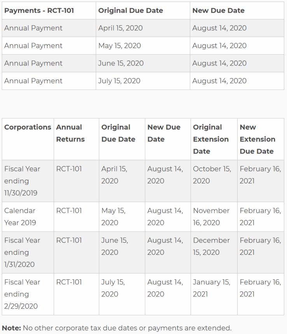This screenshot has height=334, width=287.
Task: Select the "New Extension Due Date" header
Action: 257,139
